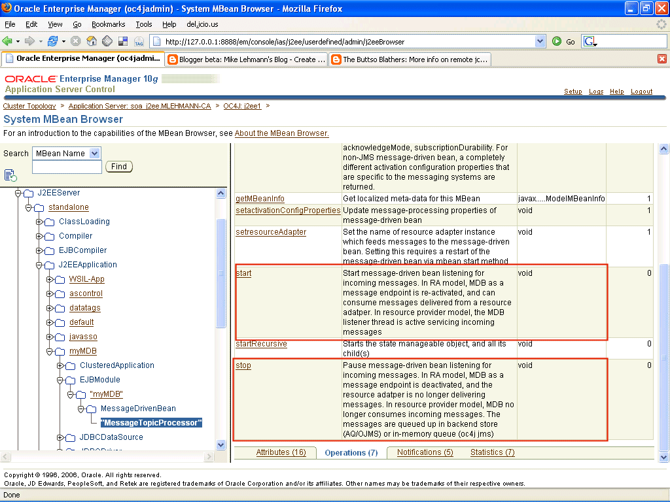The image size is (670, 502).
Task: Open the stop operation link
Action: tap(243, 365)
